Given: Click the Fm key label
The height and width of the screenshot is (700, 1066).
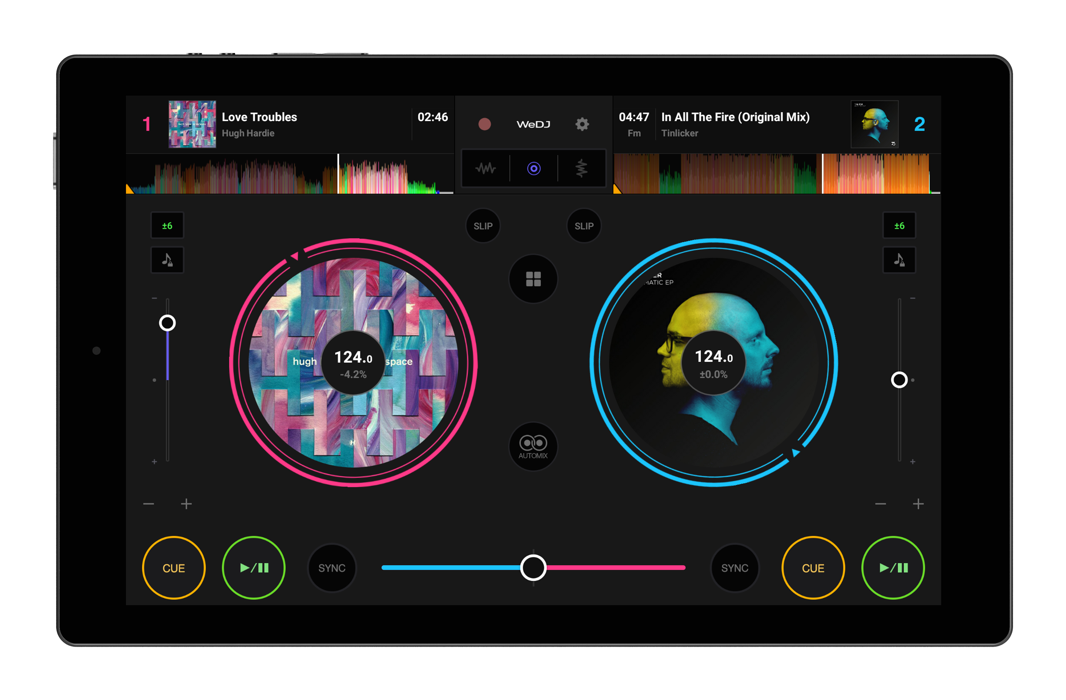Looking at the screenshot, I should click(x=634, y=133).
